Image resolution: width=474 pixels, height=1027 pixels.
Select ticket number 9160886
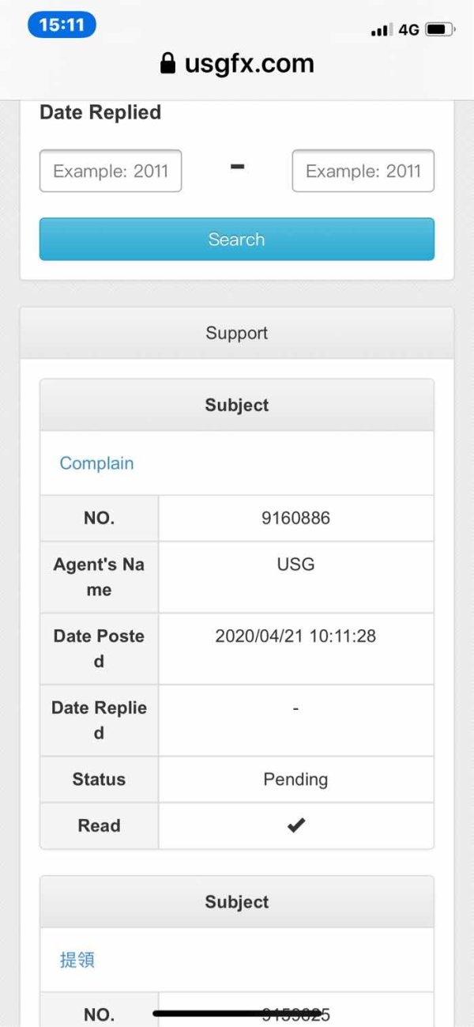(295, 519)
